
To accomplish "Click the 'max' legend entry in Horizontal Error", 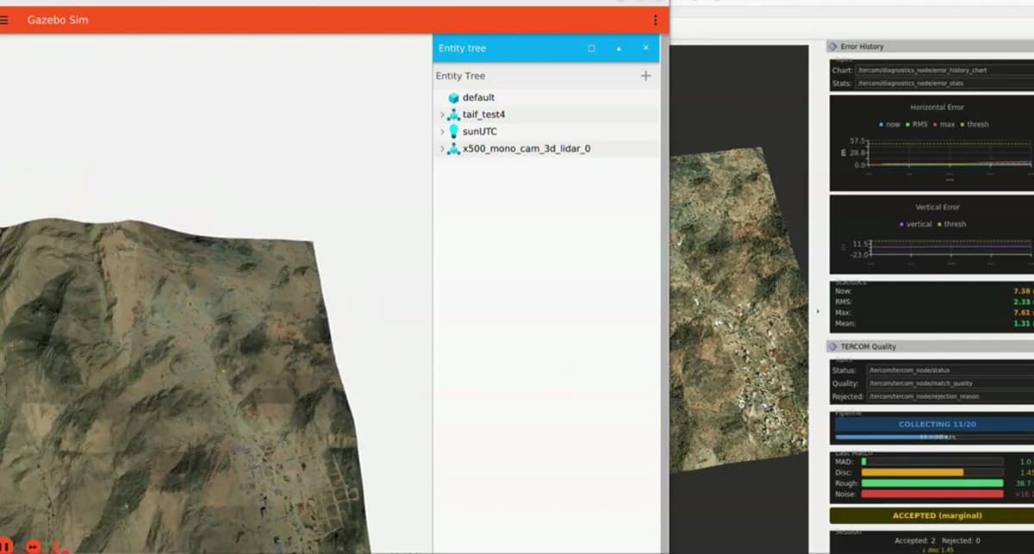I will (x=944, y=124).
